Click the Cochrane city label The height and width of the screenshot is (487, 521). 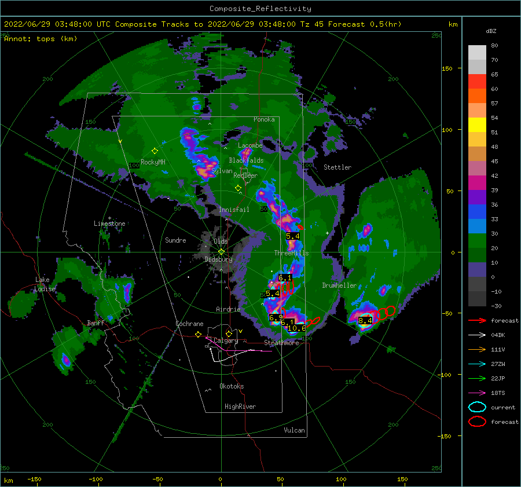coord(189,324)
